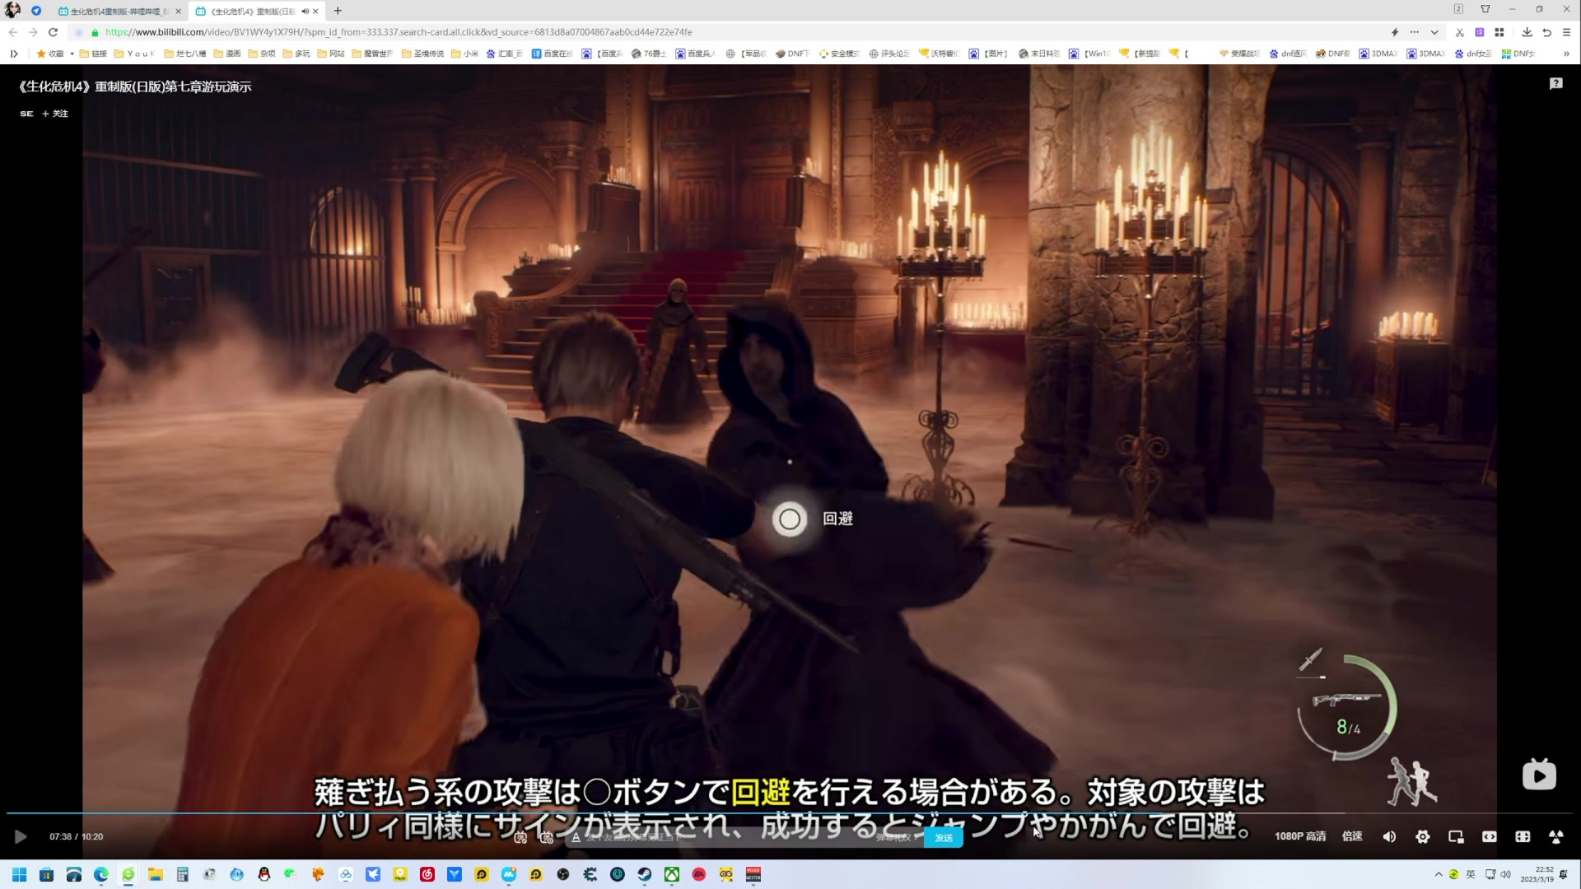This screenshot has height=889, width=1581.
Task: Open the 网站 bookmark folder
Action: 331,54
